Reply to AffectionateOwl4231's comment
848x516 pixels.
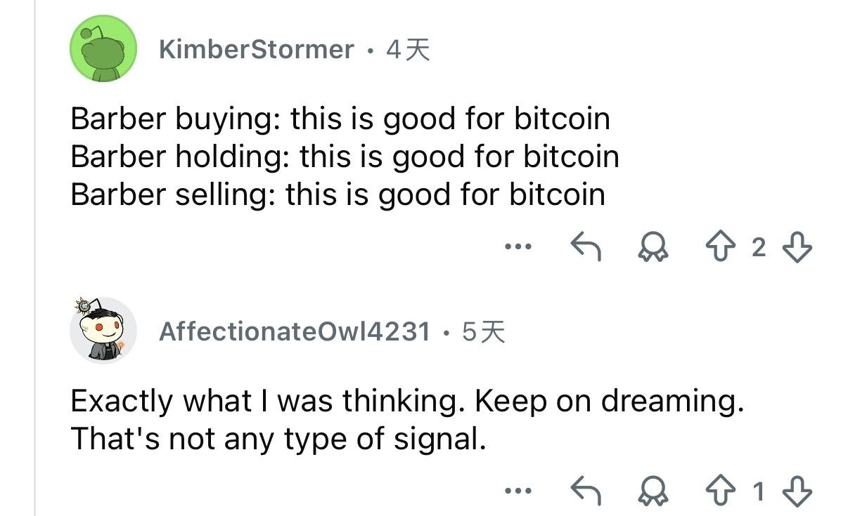(585, 492)
